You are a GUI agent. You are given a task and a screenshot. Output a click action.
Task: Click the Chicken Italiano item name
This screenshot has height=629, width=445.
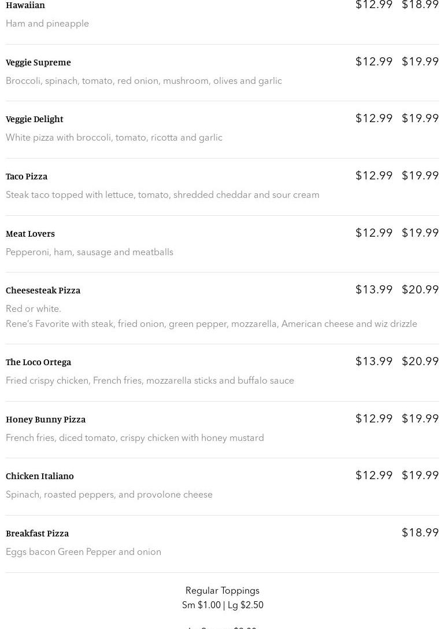[x=40, y=476]
